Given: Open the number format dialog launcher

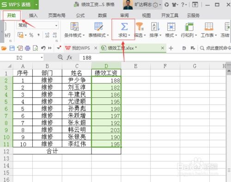Looking at the screenshot, I should coord(57,41).
